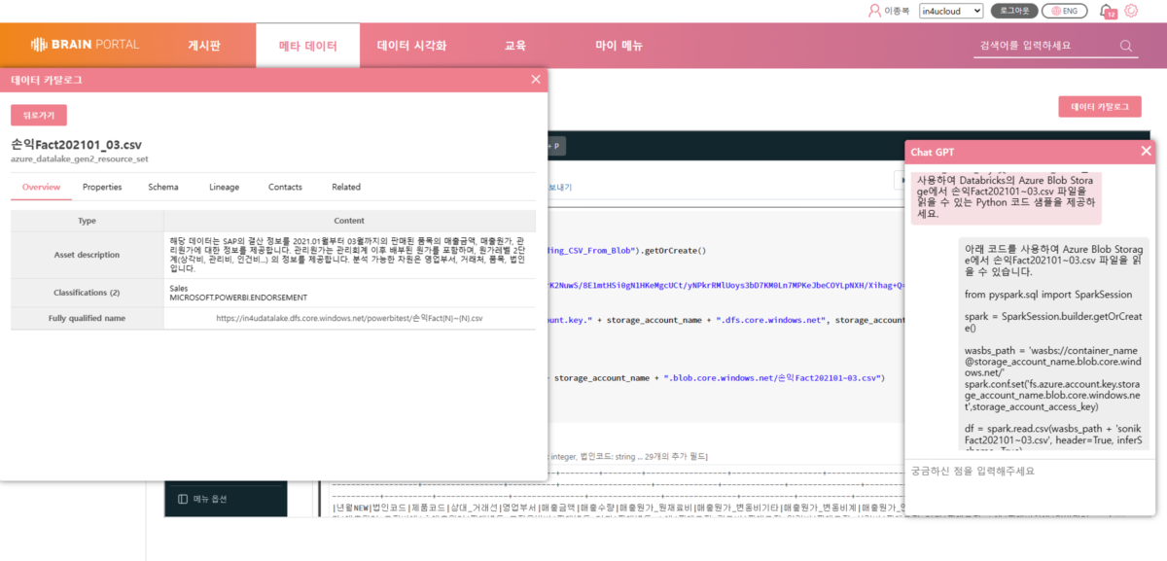Click the Sales classification value

pyautogui.click(x=178, y=288)
